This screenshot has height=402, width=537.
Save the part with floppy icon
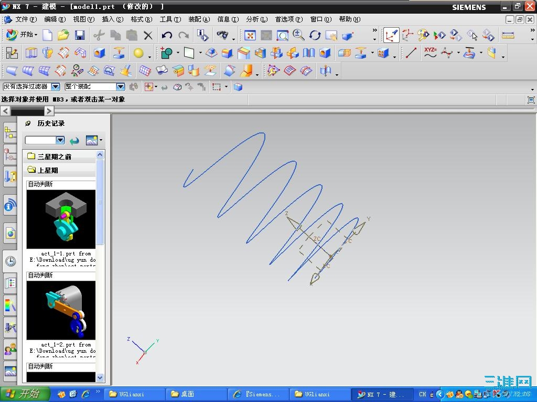click(80, 35)
